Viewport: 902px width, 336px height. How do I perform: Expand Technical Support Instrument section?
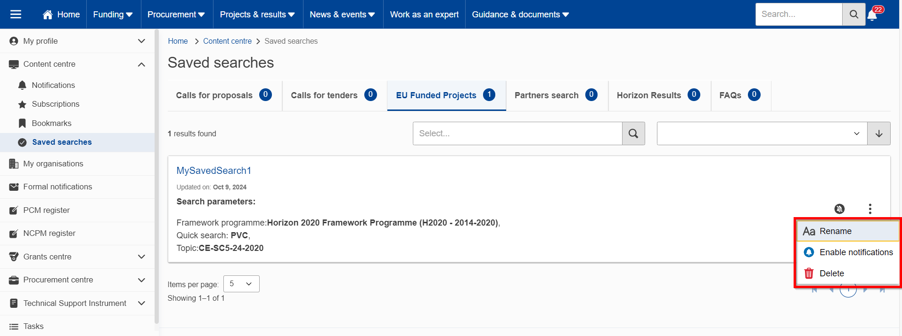pos(77,303)
